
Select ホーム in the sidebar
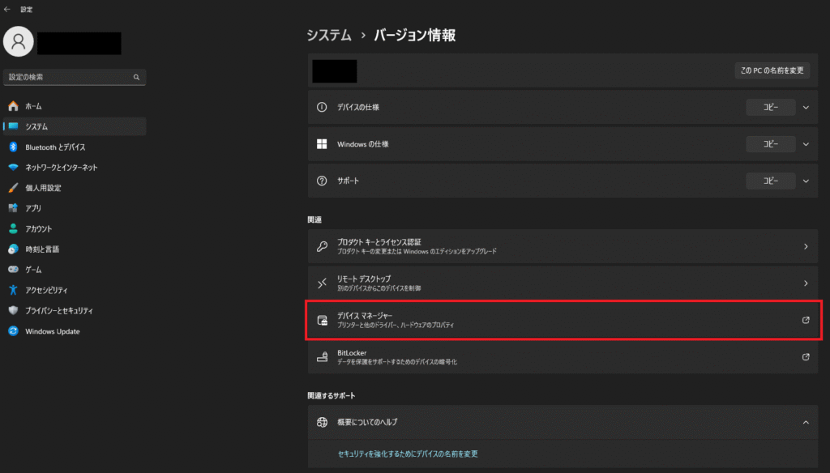(x=75, y=106)
